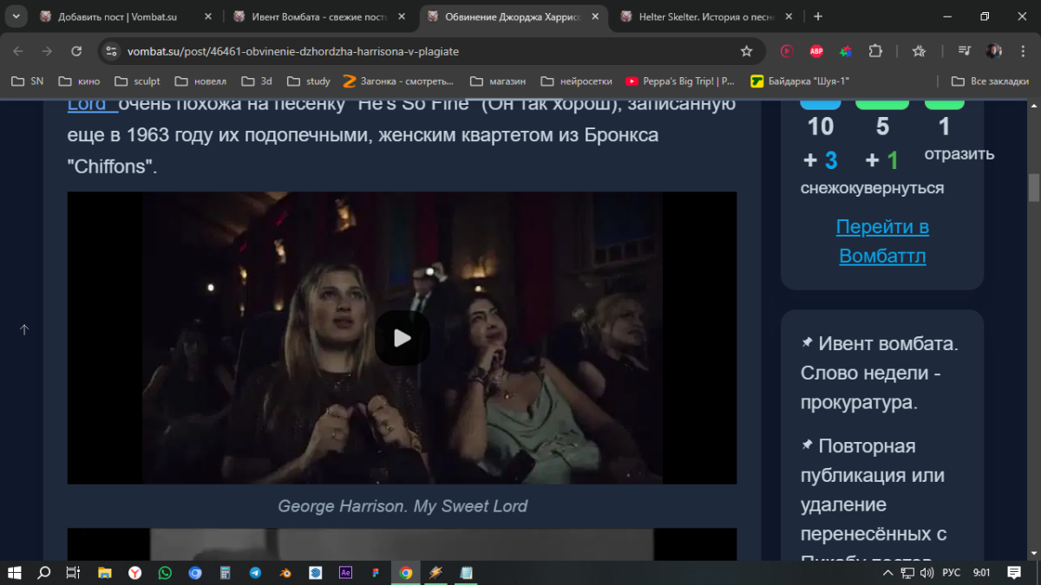
Task: Launch Yandex Browser from the taskbar
Action: pyautogui.click(x=135, y=572)
